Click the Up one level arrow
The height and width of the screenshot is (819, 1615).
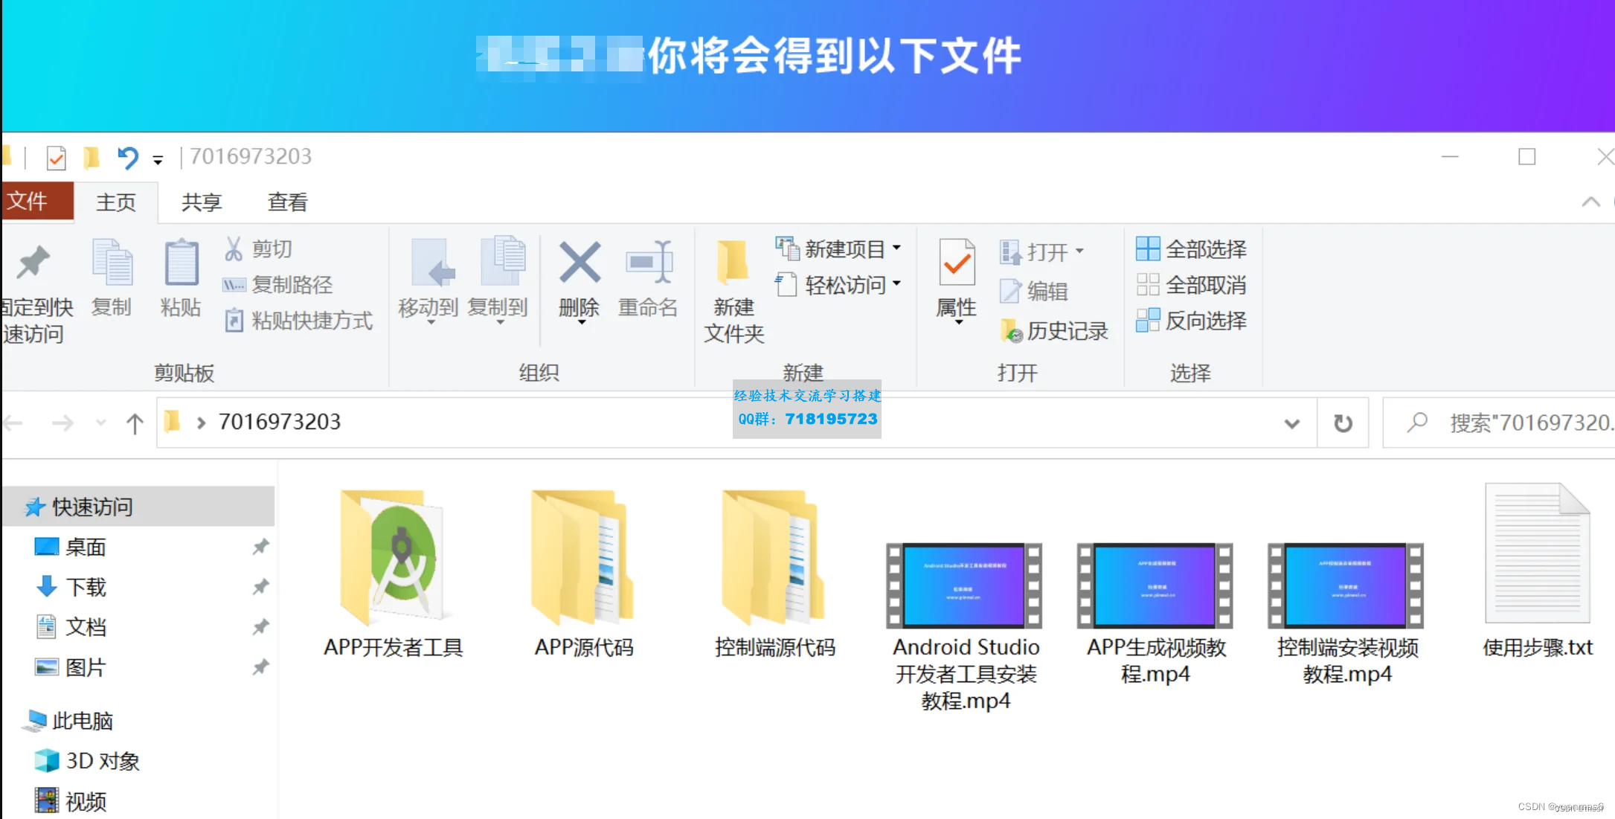135,423
